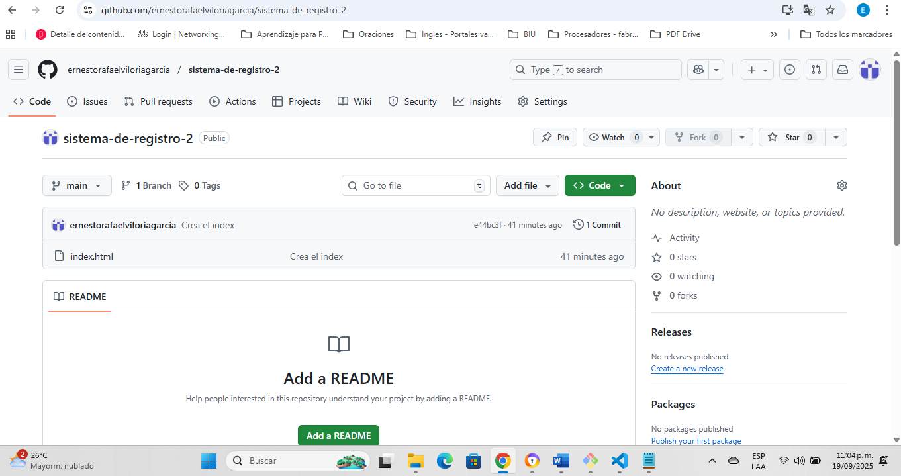Screen dimensions: 901x476
Task: Open the Copilot chat icon
Action: pyautogui.click(x=698, y=70)
